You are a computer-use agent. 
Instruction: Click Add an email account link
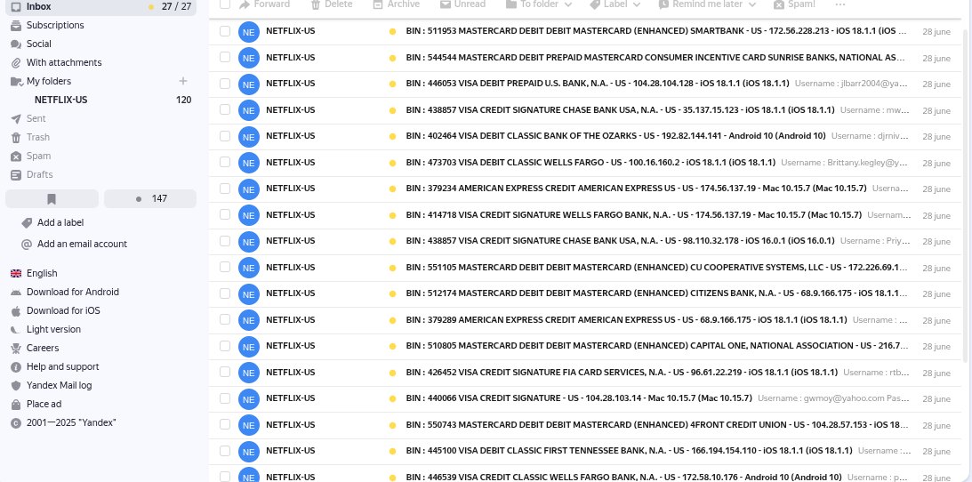pos(82,244)
